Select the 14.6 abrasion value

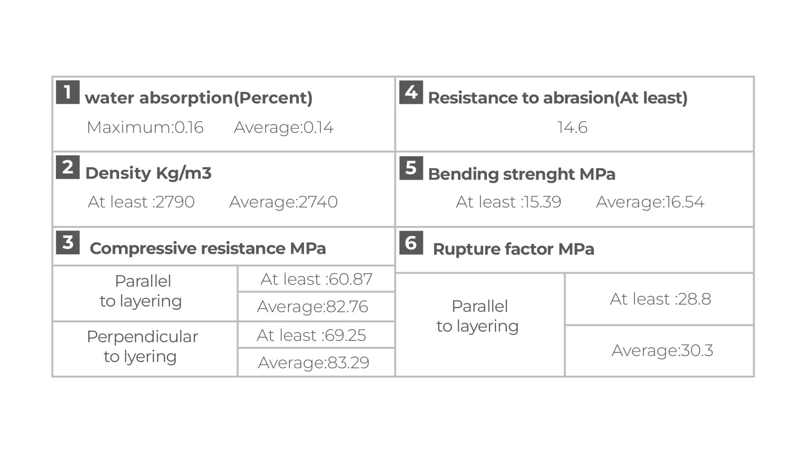[572, 127]
